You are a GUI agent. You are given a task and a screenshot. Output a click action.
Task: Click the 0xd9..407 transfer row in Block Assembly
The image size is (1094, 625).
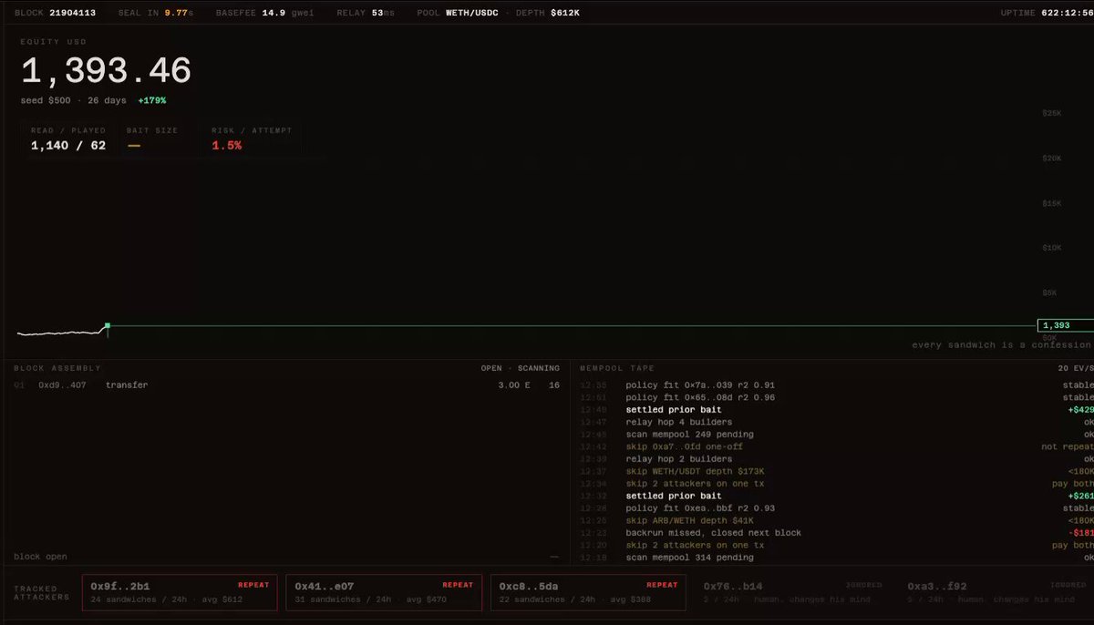coord(286,385)
